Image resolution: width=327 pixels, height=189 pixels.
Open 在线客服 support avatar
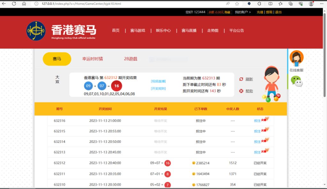click(296, 58)
